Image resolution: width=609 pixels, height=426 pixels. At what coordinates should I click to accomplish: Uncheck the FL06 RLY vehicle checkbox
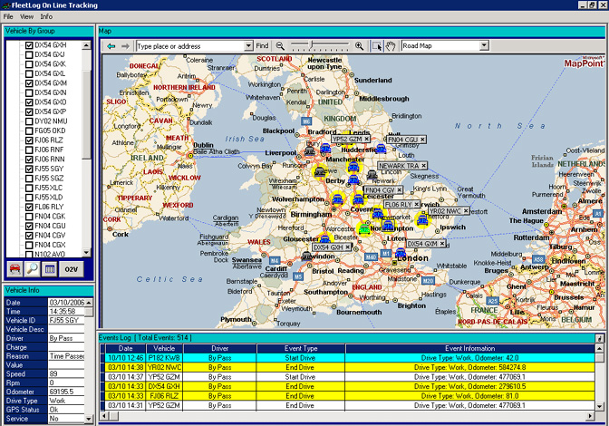point(29,207)
